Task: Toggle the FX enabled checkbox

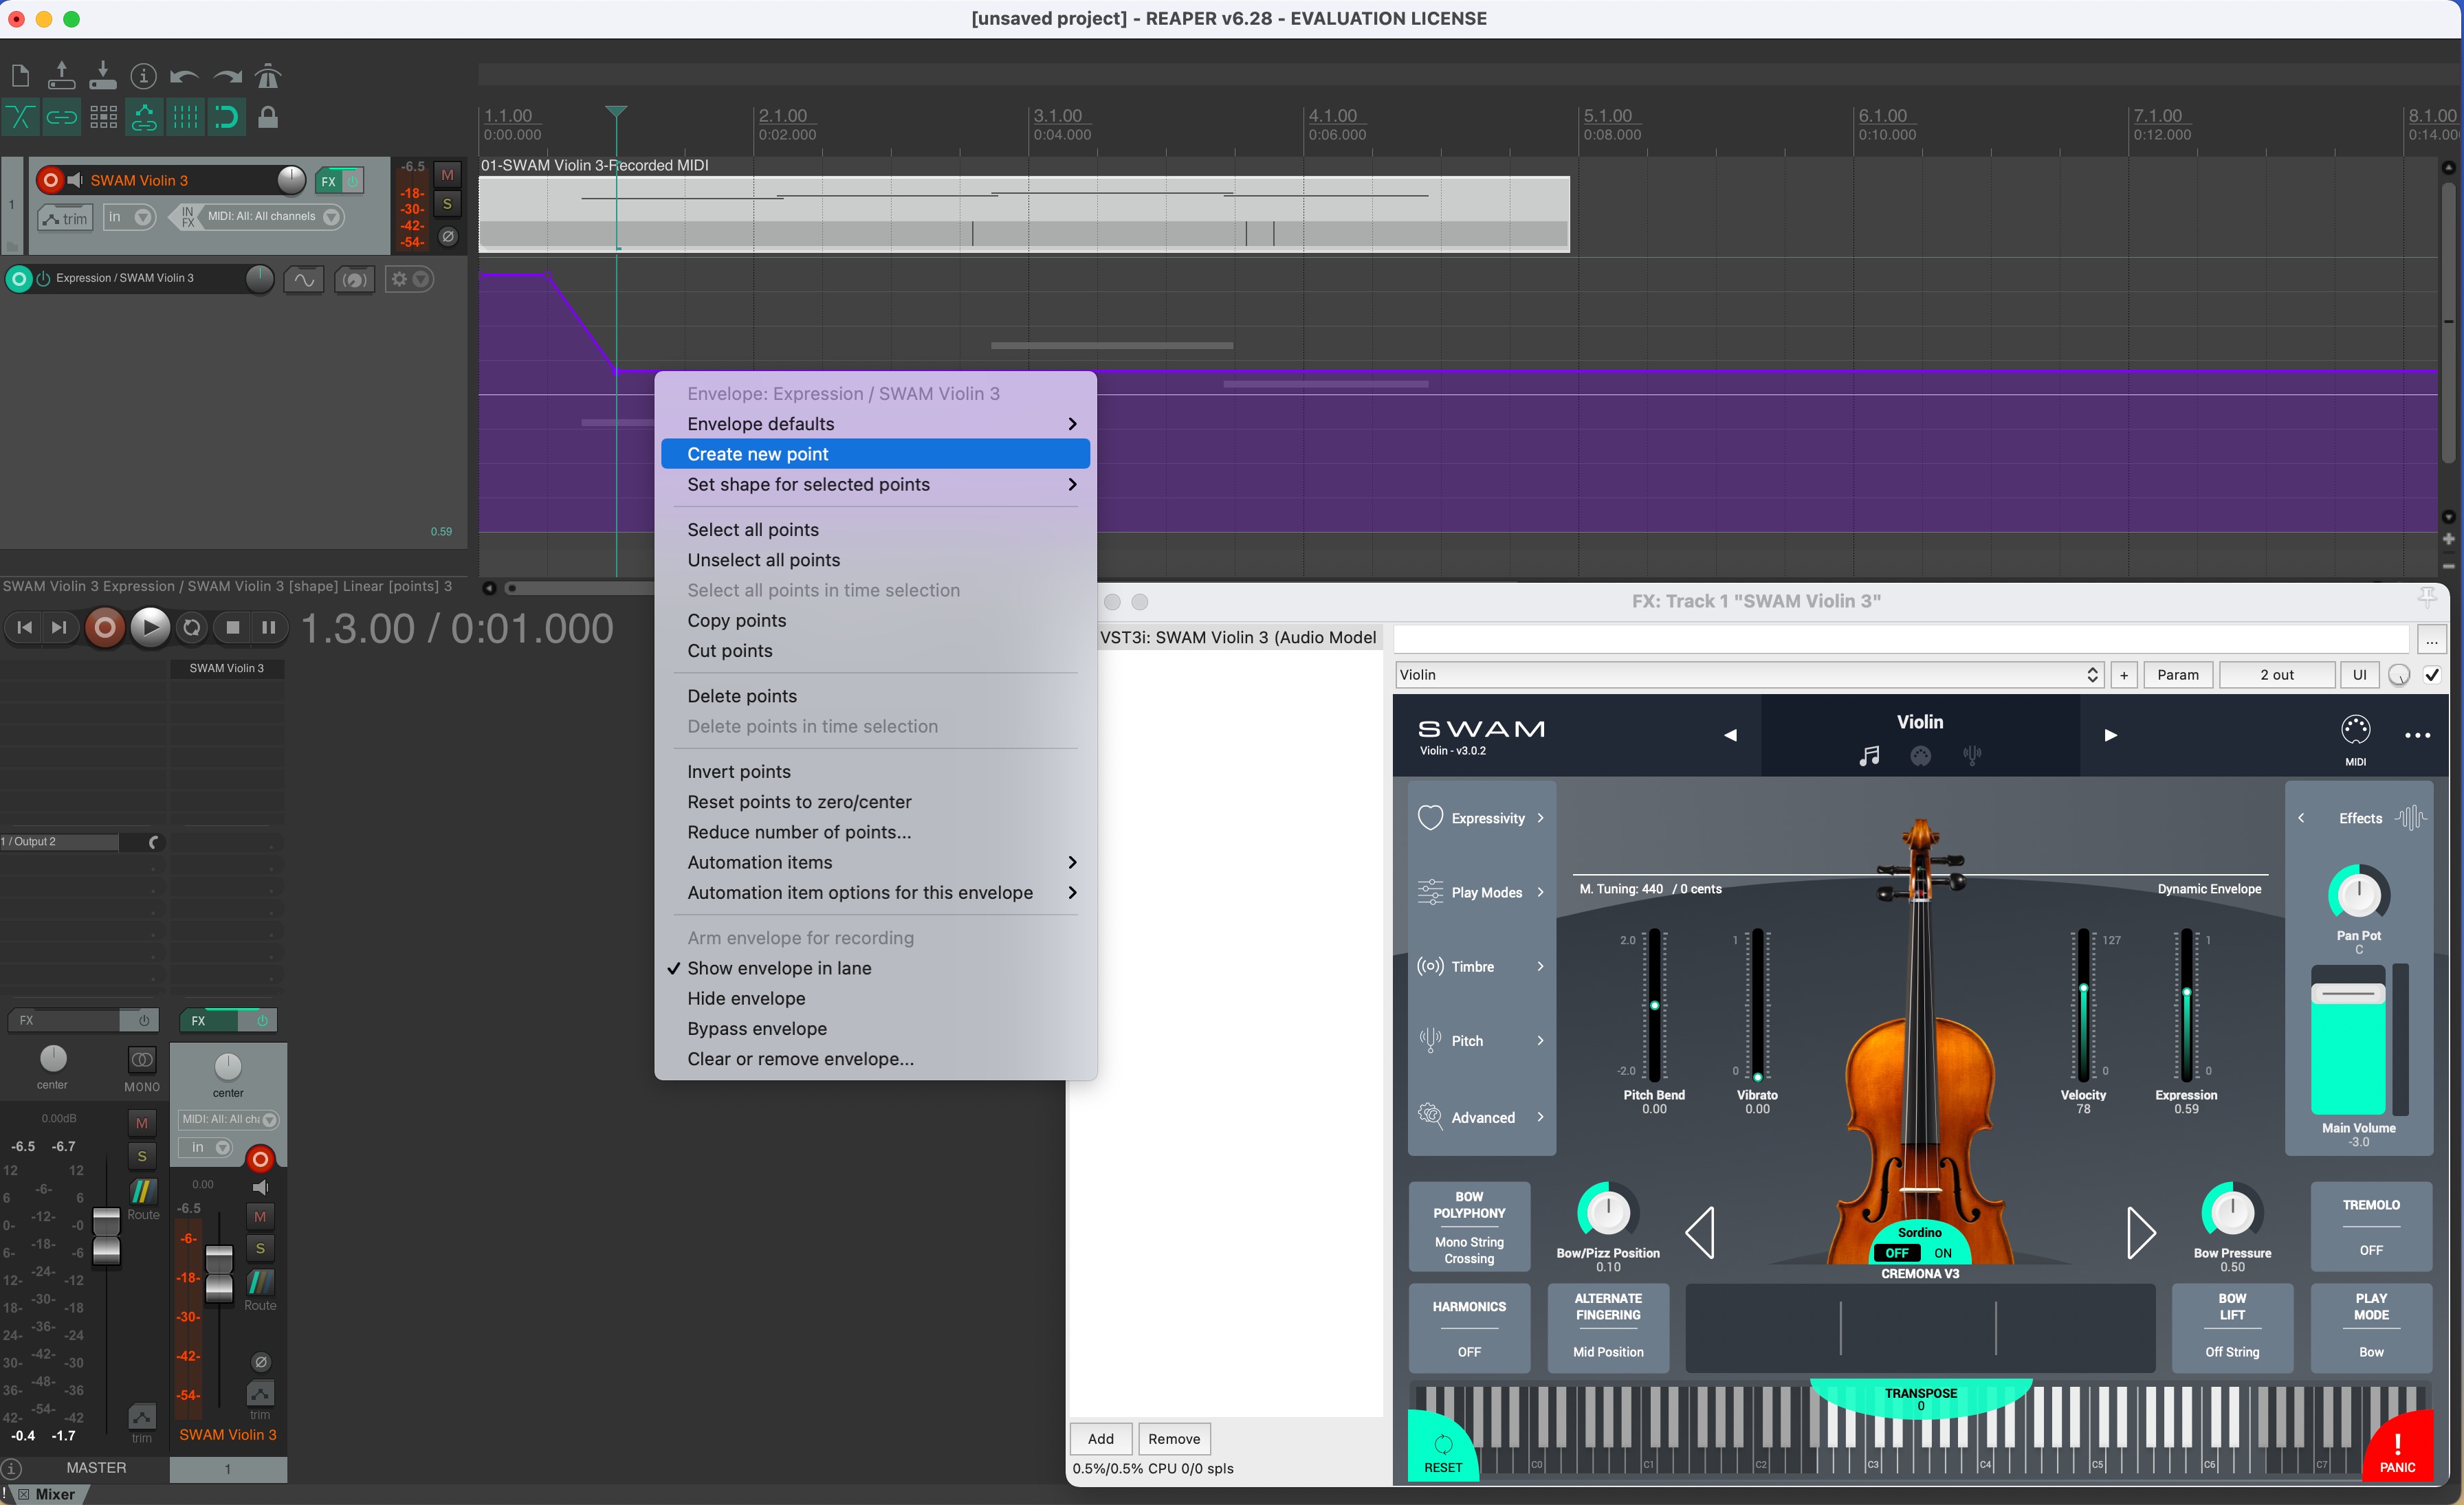Action: tap(2432, 675)
